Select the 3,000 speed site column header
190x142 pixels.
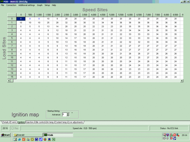pos(75,14)
